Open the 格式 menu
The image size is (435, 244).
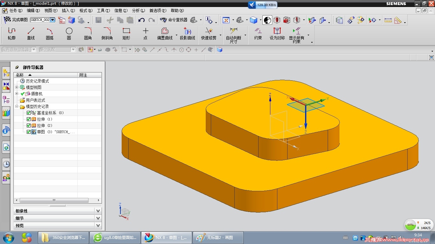(86, 10)
